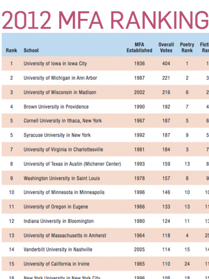Image resolution: width=209 pixels, height=279 pixels.
Task: Select 'University of California in Irvine'
Action: click(56, 264)
